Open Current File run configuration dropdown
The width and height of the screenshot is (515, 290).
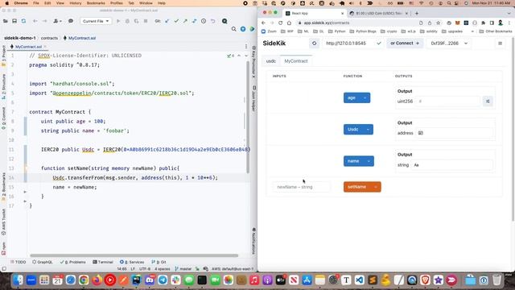click(96, 21)
